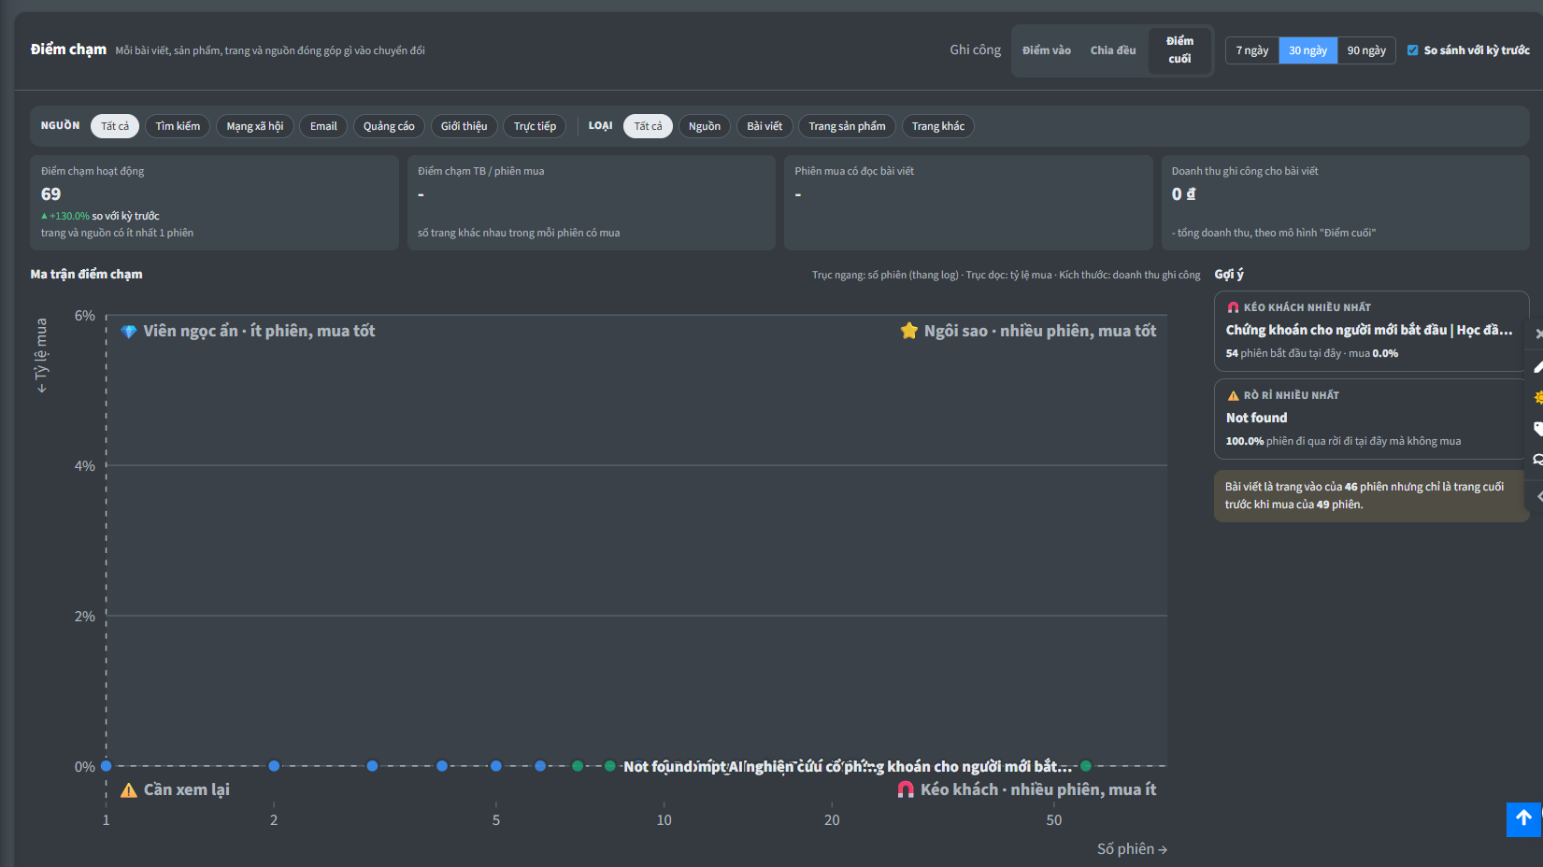
Task: Click the scroll-to-top arrow button
Action: tap(1523, 819)
